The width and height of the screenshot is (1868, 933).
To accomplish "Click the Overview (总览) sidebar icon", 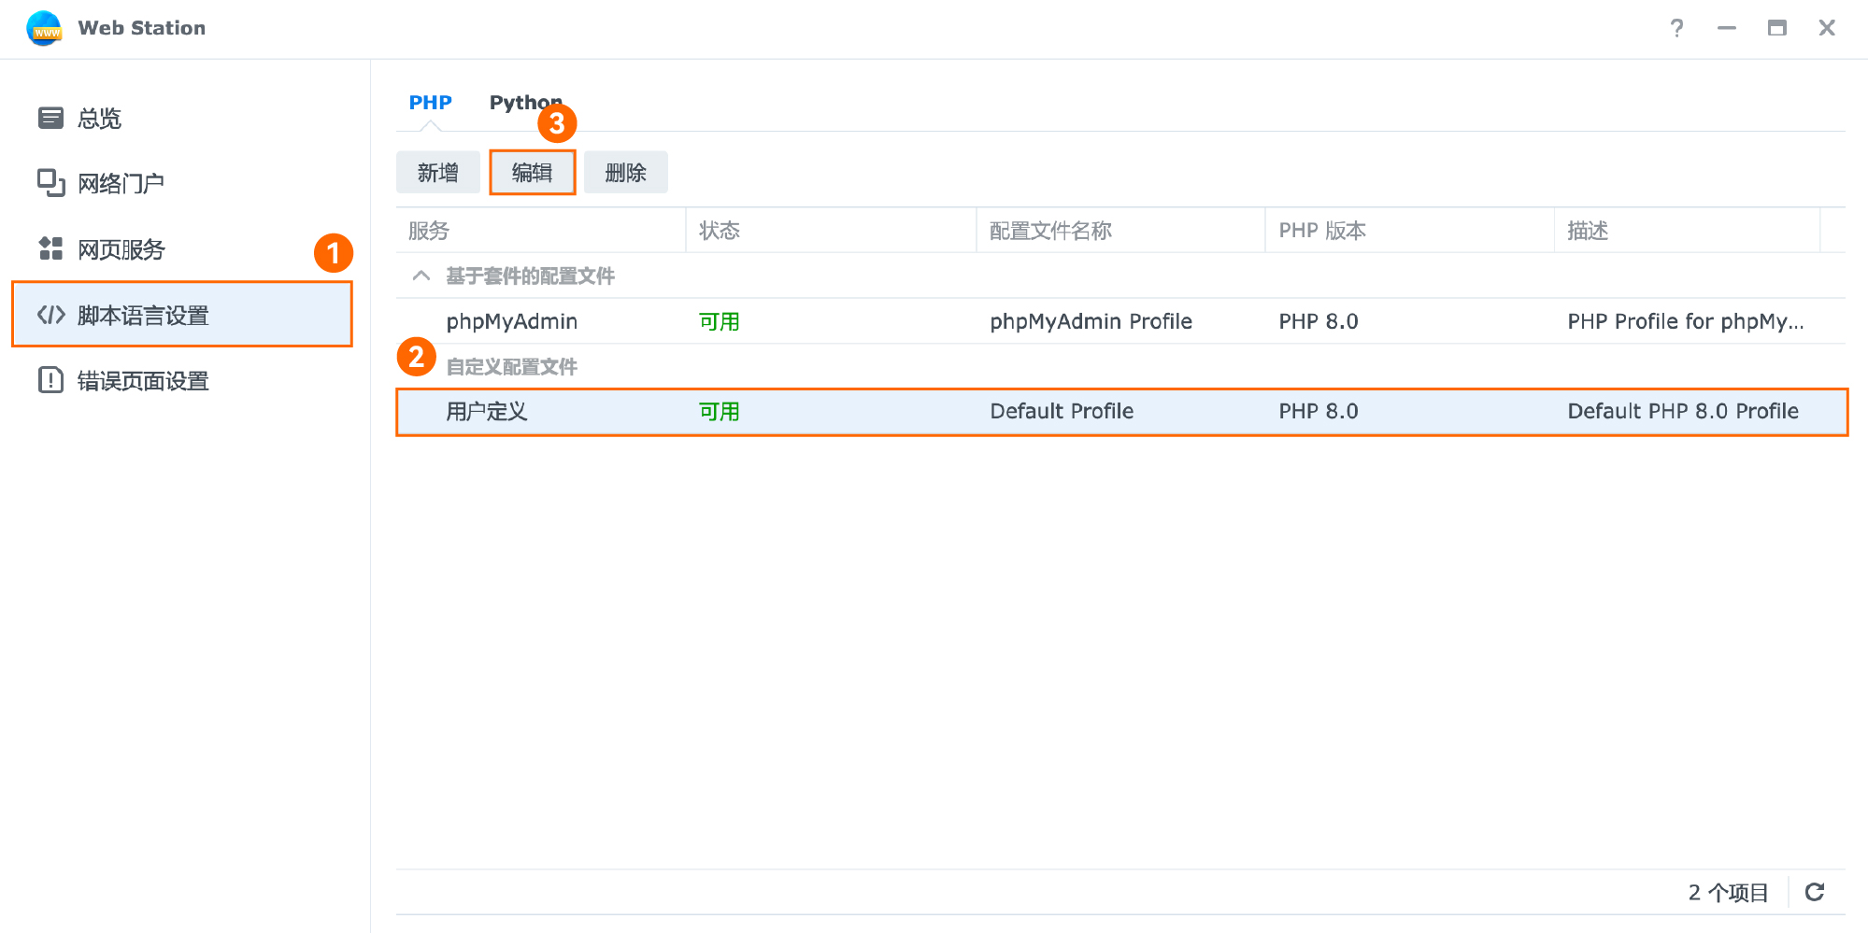I will 50,118.
